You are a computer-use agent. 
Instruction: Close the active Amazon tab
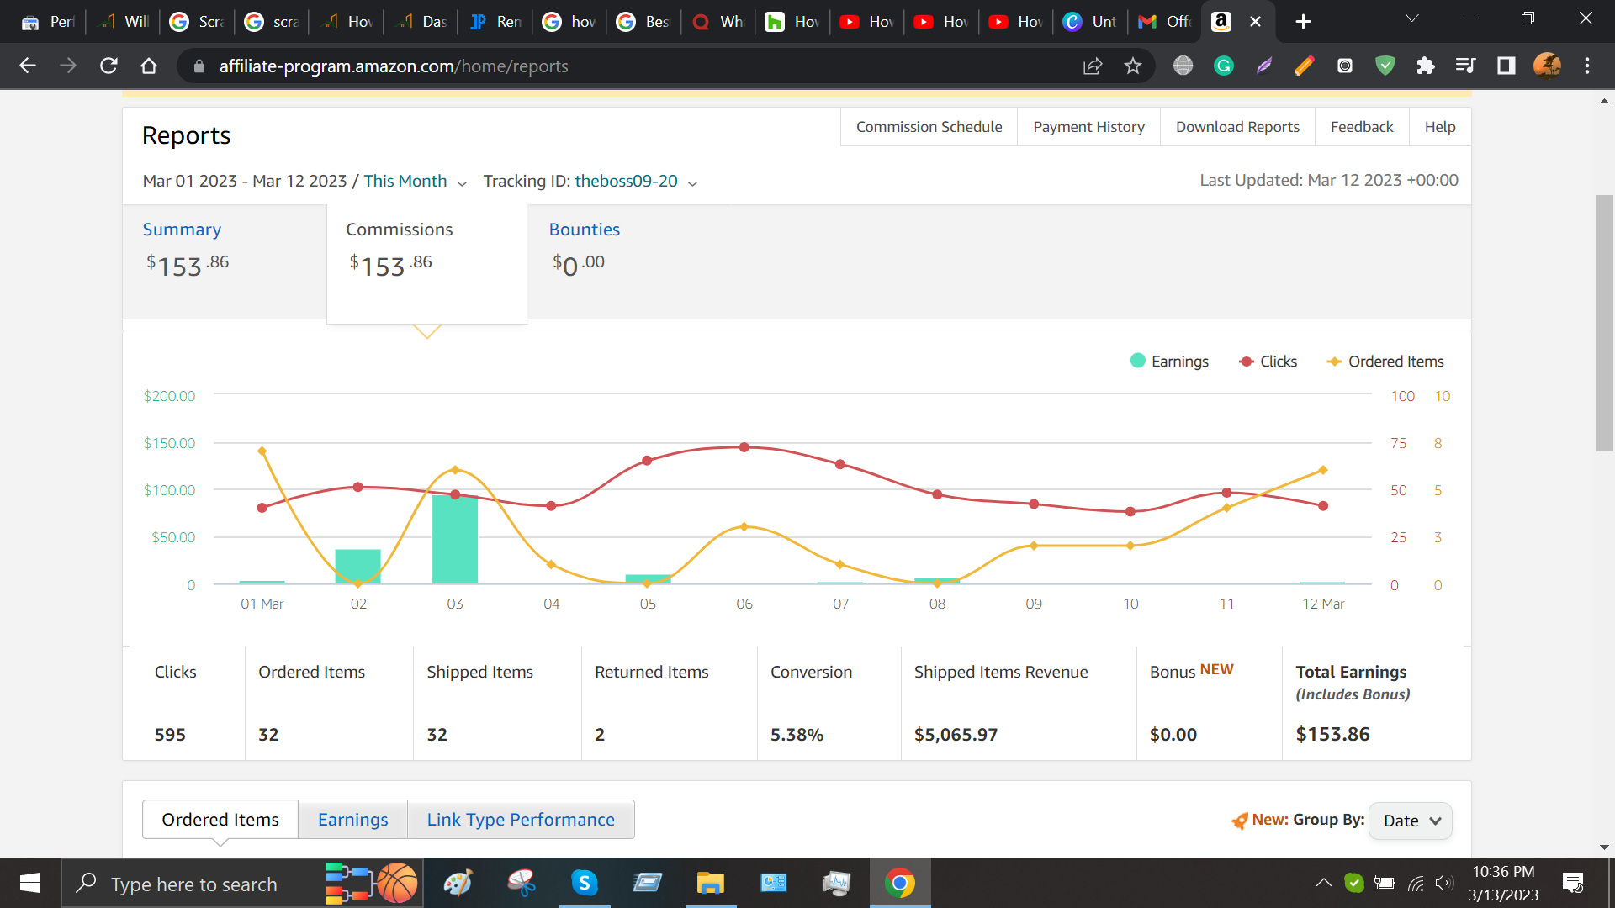point(1255,22)
